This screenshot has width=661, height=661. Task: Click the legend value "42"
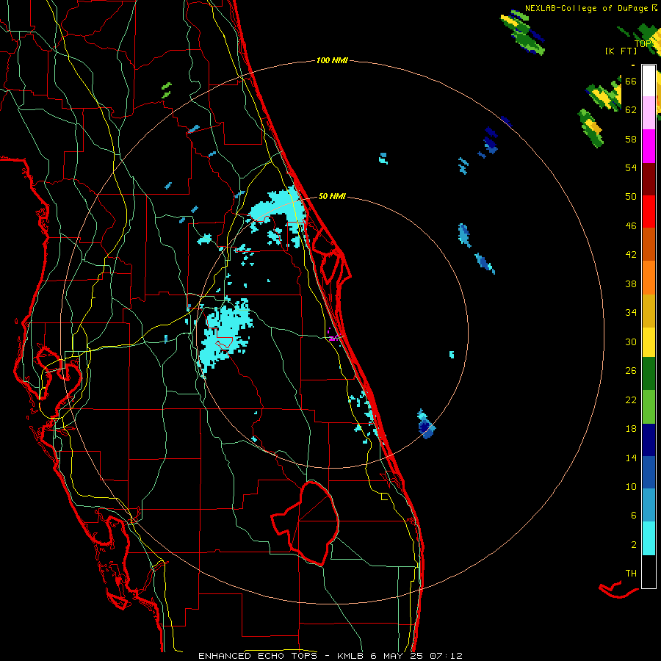click(x=631, y=255)
